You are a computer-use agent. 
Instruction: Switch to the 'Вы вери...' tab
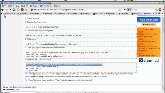(x=36, y=14)
